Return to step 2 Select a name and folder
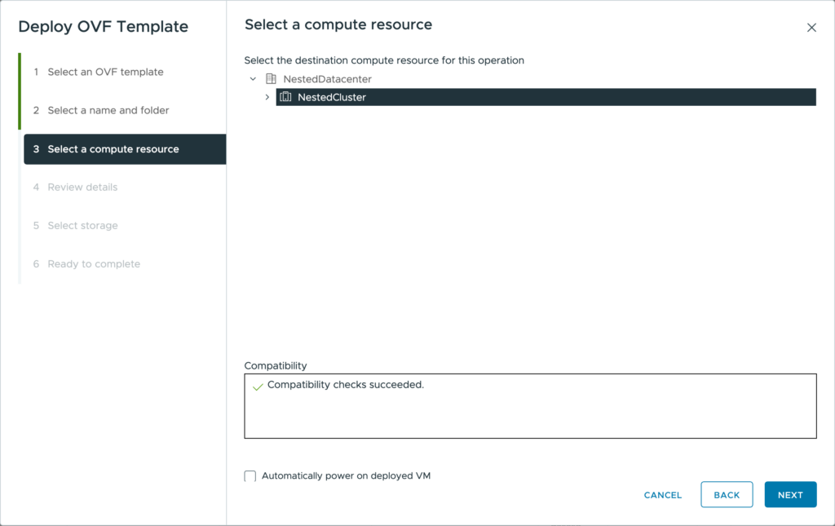The height and width of the screenshot is (526, 835). coord(108,110)
